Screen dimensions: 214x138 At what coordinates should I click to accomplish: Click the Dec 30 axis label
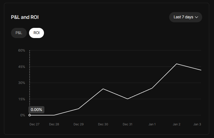click(103, 124)
